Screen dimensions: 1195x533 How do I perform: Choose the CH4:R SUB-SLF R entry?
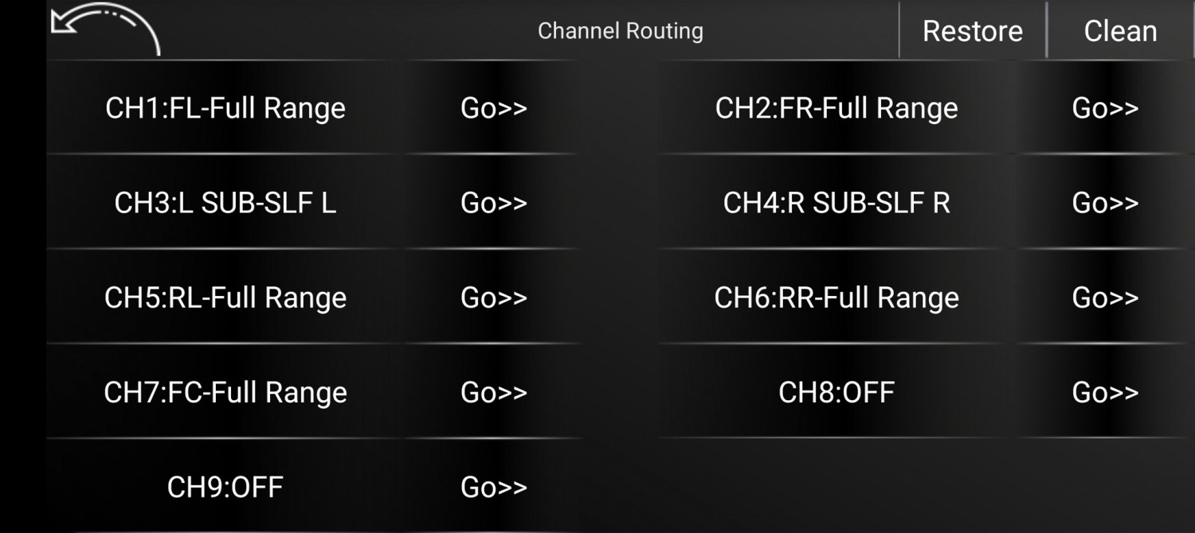click(x=836, y=203)
